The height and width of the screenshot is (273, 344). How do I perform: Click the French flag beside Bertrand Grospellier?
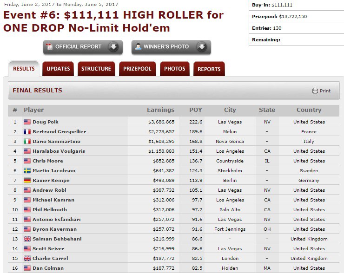(x=27, y=132)
